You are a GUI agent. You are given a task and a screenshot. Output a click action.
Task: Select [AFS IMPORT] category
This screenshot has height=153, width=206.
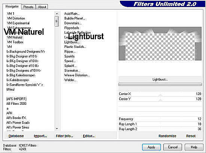coord(16,99)
